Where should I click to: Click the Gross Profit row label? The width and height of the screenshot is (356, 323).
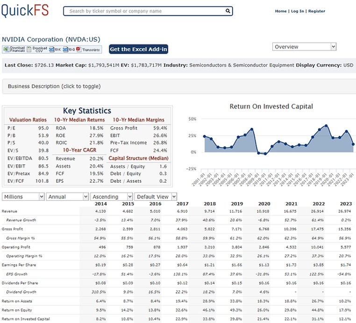click(x=12, y=229)
